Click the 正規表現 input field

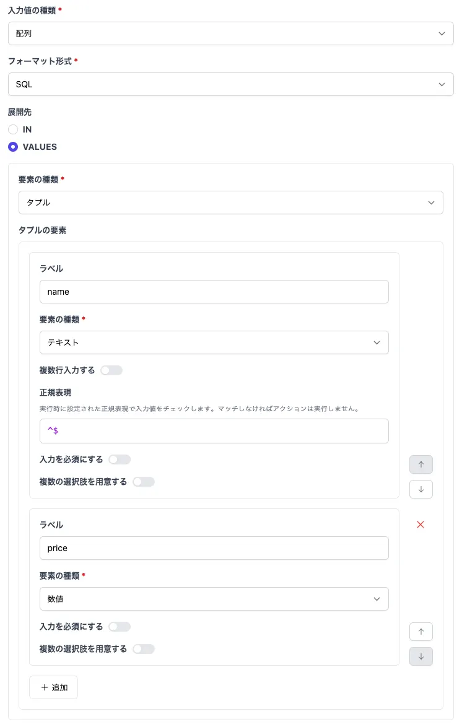[x=214, y=431]
